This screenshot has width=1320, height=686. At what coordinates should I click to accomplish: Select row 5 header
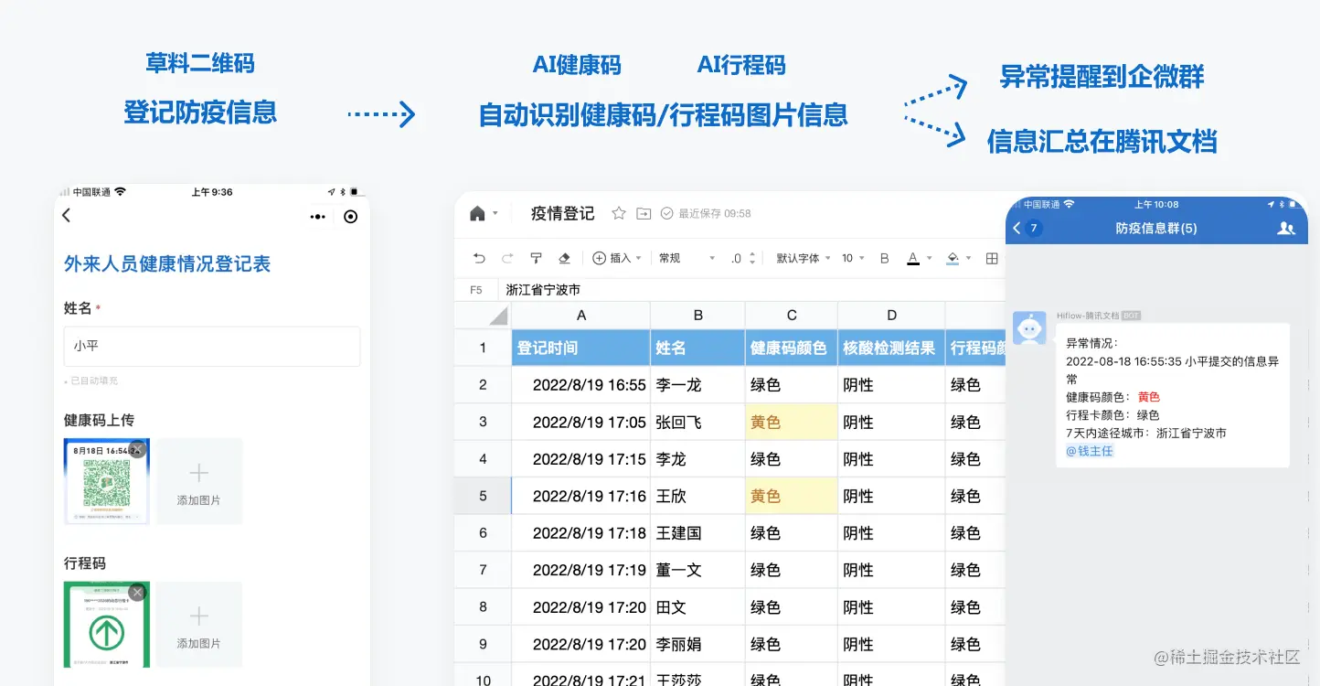[483, 496]
